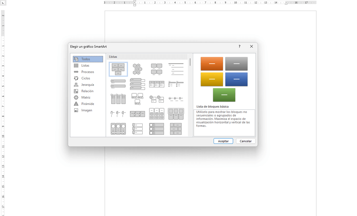Click the SmartArt gallery vertical scrollbar thumb
The width and height of the screenshot is (357, 216).
[x=190, y=62]
